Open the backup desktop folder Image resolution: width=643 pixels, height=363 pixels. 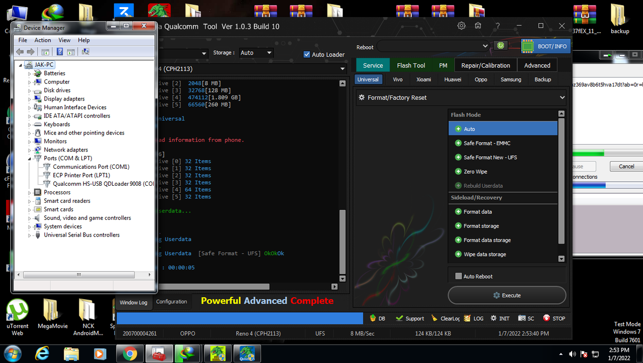click(x=620, y=19)
